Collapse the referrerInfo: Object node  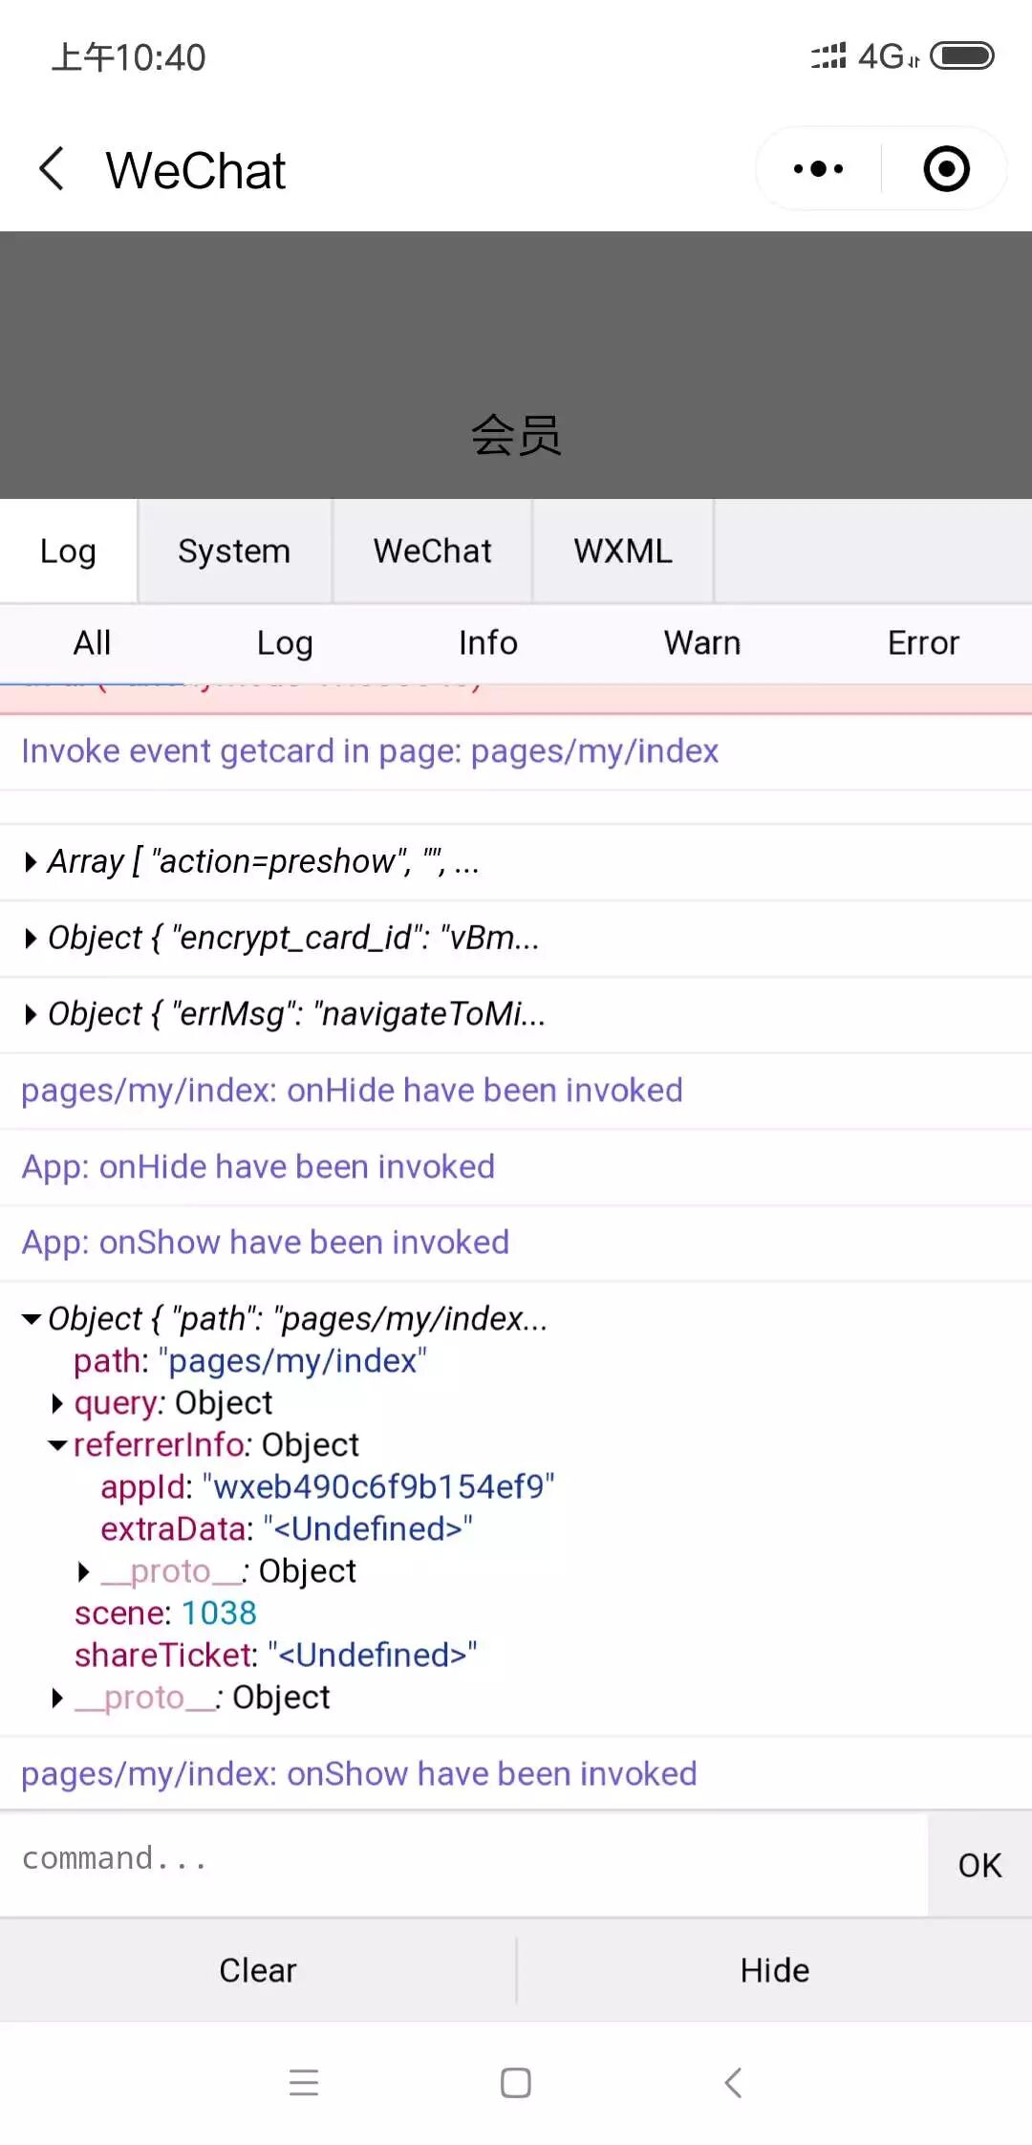pyautogui.click(x=57, y=1445)
